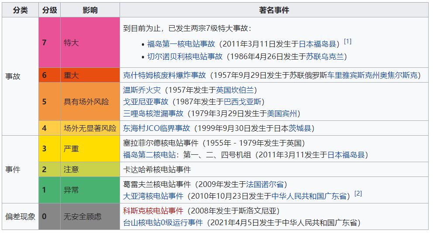Open 东海村JCO临界事故 link
This screenshot has height=233, width=433.
tap(156, 128)
